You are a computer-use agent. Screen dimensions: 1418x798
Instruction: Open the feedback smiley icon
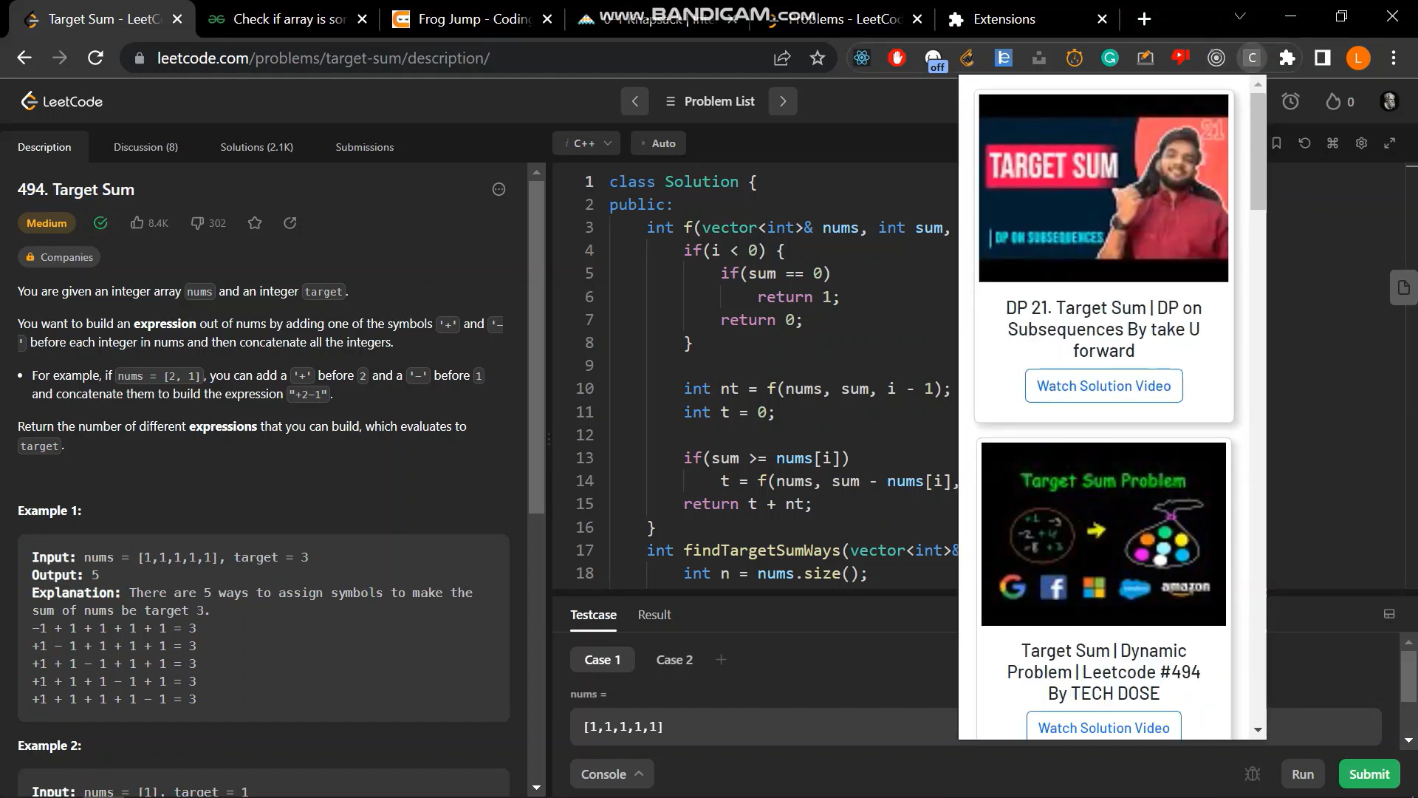click(499, 190)
